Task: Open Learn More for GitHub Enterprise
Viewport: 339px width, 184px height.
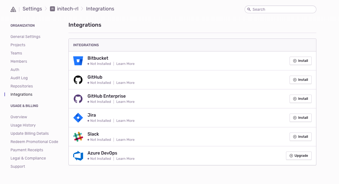Action: coord(125,102)
